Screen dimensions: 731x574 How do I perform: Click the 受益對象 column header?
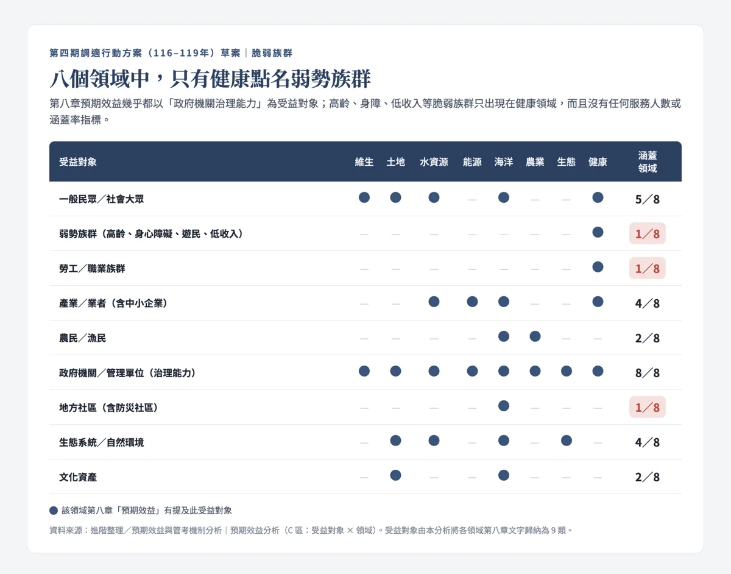pyautogui.click(x=78, y=162)
